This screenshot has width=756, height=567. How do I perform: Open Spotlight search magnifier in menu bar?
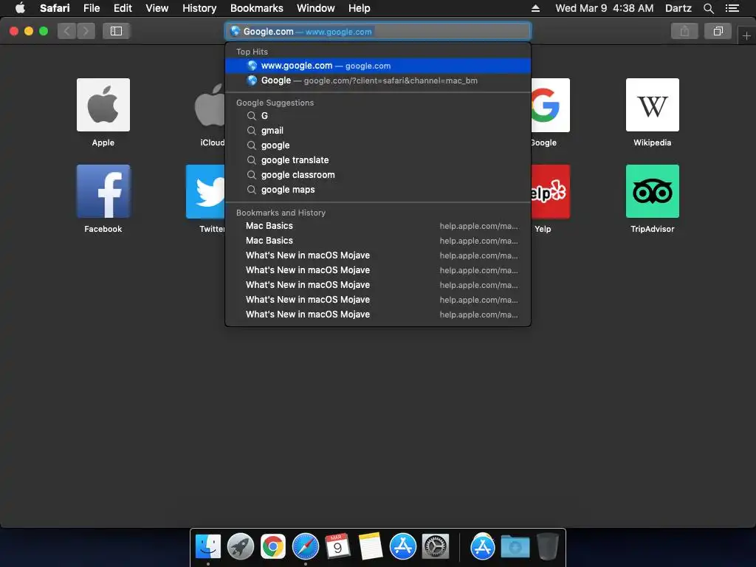tap(708, 8)
